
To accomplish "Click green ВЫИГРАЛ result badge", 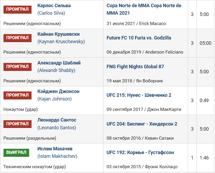I will 16,152.
